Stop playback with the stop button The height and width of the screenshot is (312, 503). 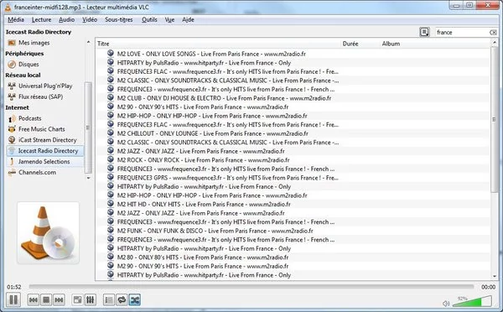coord(46,299)
